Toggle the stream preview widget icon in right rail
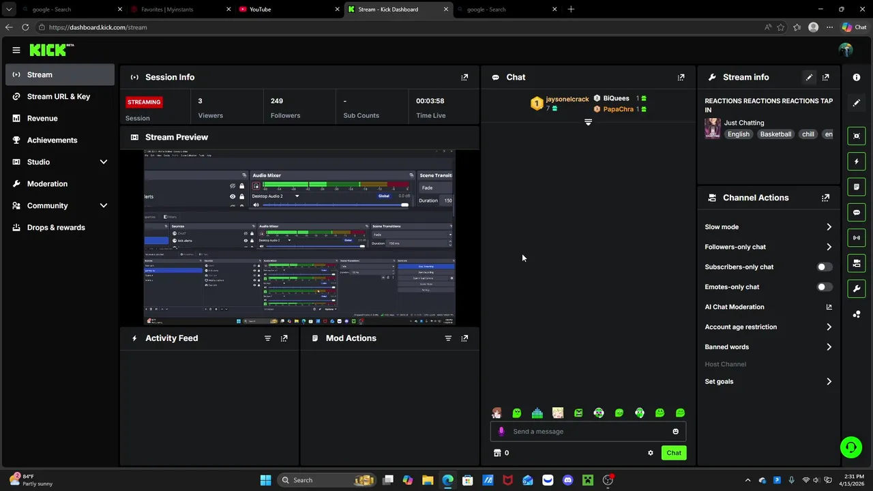This screenshot has height=491, width=873. click(857, 136)
